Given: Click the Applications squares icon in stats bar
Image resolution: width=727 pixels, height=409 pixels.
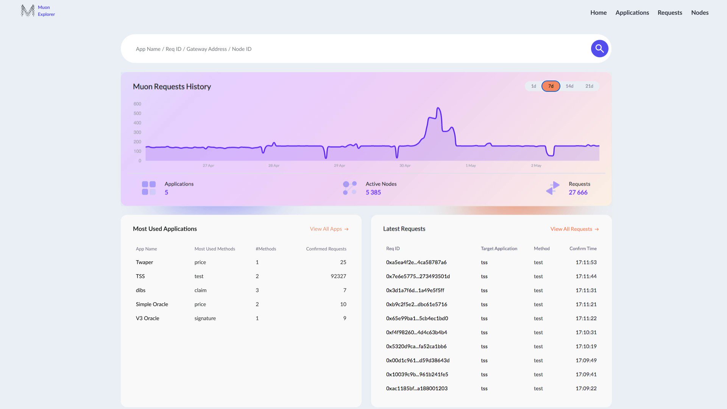Looking at the screenshot, I should tap(148, 188).
